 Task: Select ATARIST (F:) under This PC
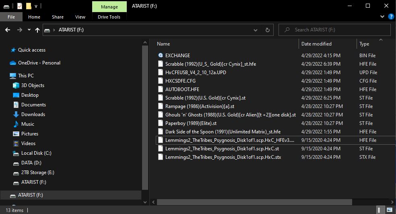33,182
